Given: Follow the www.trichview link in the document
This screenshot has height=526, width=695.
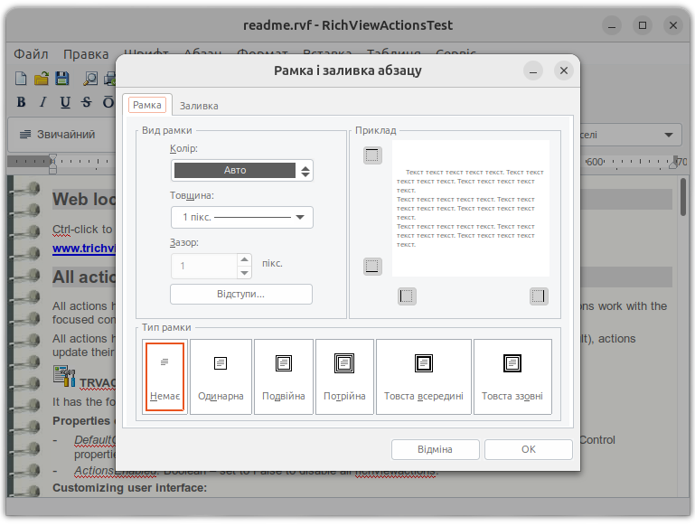Looking at the screenshot, I should click(x=84, y=249).
